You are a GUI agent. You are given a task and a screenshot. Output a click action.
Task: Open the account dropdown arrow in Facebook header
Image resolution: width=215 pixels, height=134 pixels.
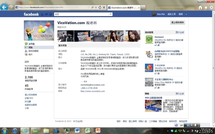pos(186,14)
